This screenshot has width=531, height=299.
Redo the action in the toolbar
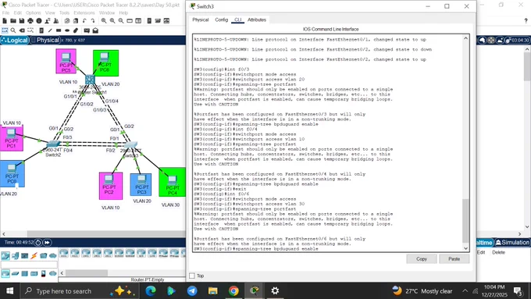point(93,21)
